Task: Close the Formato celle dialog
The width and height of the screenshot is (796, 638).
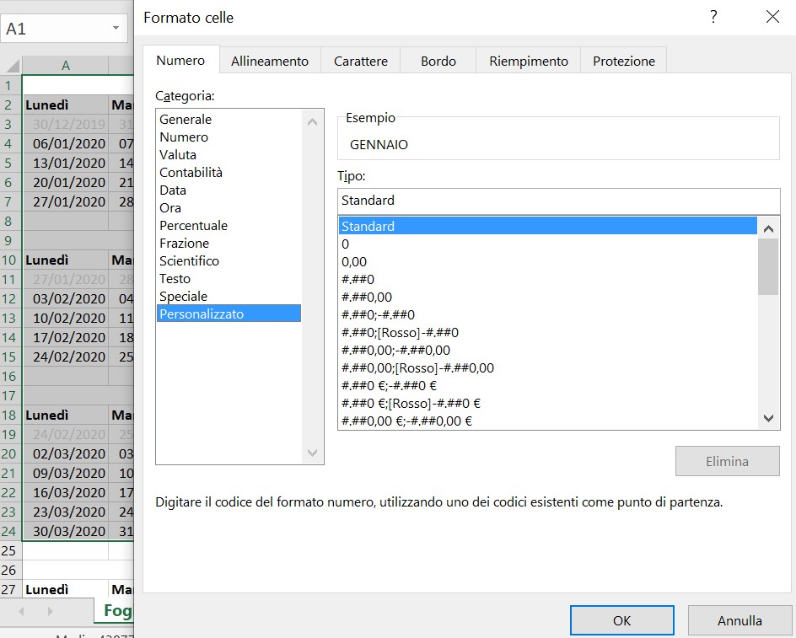Action: click(772, 17)
